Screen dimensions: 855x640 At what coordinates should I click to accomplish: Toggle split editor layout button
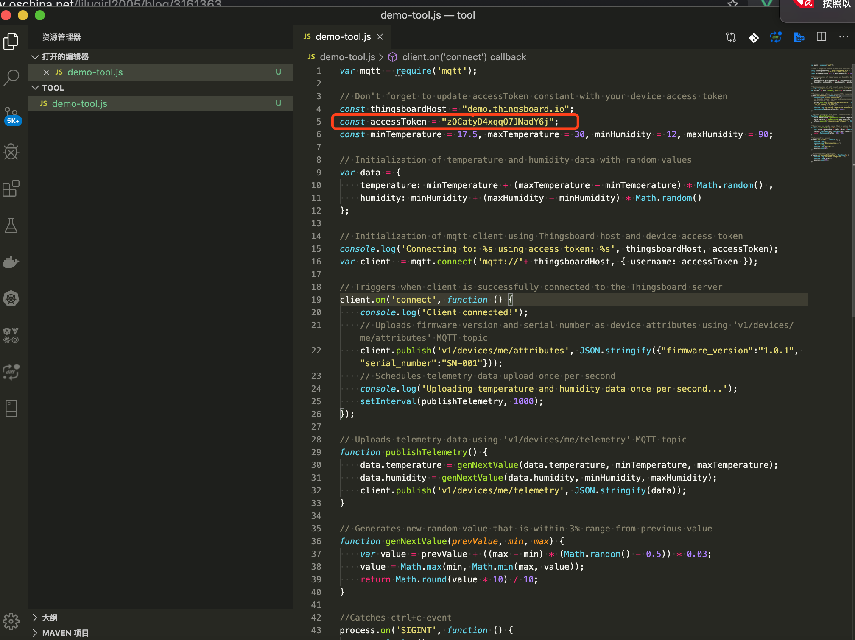pyautogui.click(x=821, y=37)
